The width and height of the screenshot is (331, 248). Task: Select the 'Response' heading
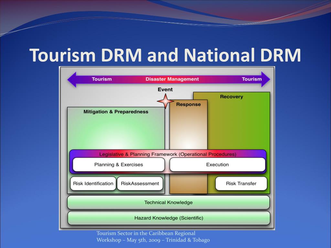coord(188,104)
